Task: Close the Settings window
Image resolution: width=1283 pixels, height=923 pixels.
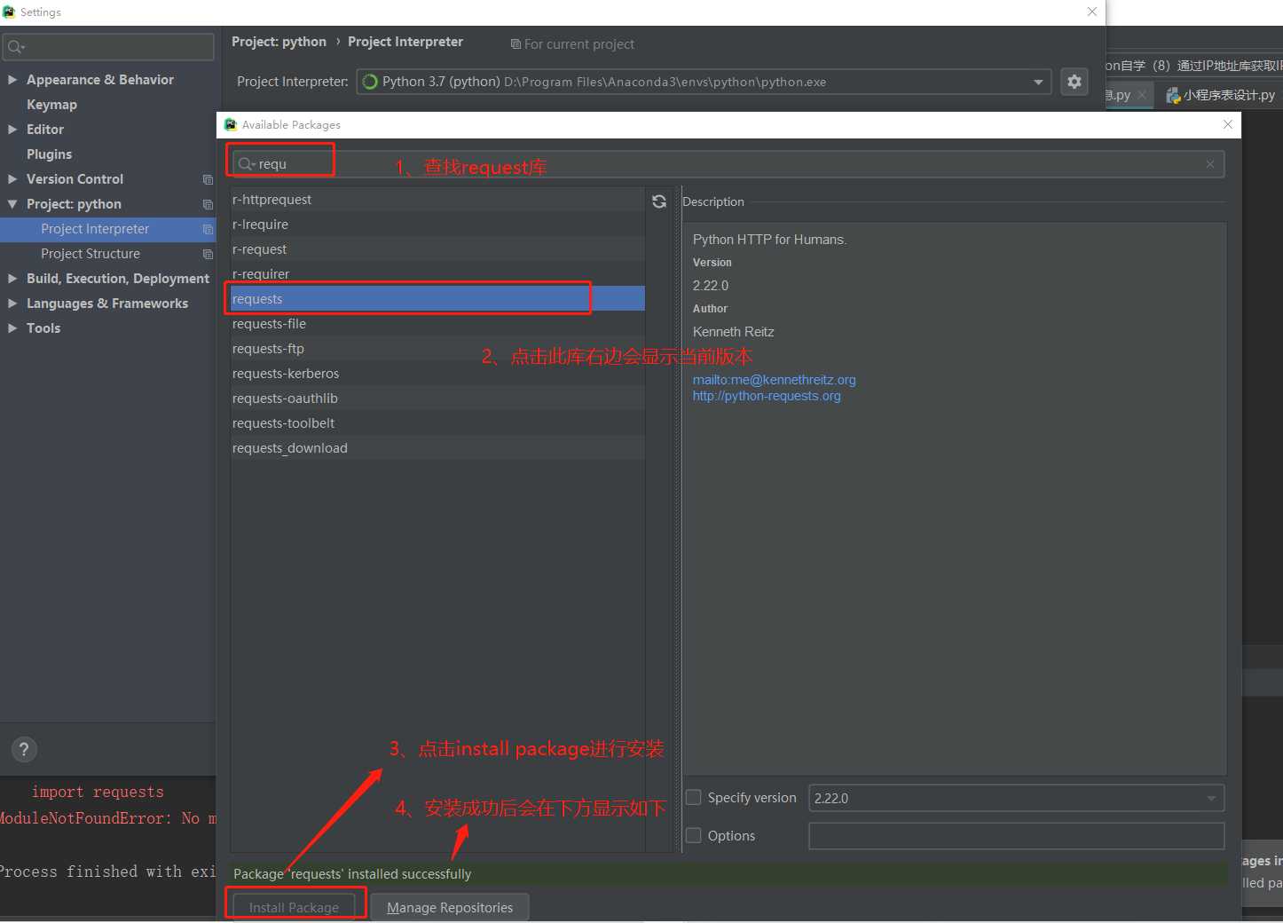Action: [1092, 12]
